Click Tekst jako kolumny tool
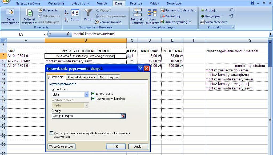The image size is (273, 155). pyautogui.click(x=138, y=16)
